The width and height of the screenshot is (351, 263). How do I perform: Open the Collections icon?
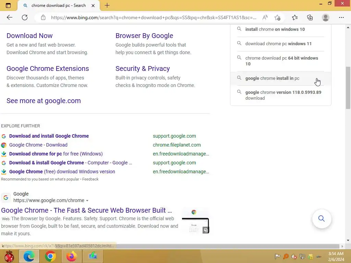pyautogui.click(x=310, y=17)
